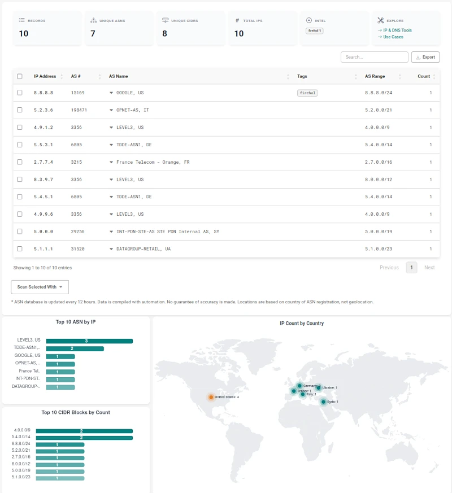The image size is (452, 493).
Task: Click AS number 198471 cell
Action: (79, 110)
